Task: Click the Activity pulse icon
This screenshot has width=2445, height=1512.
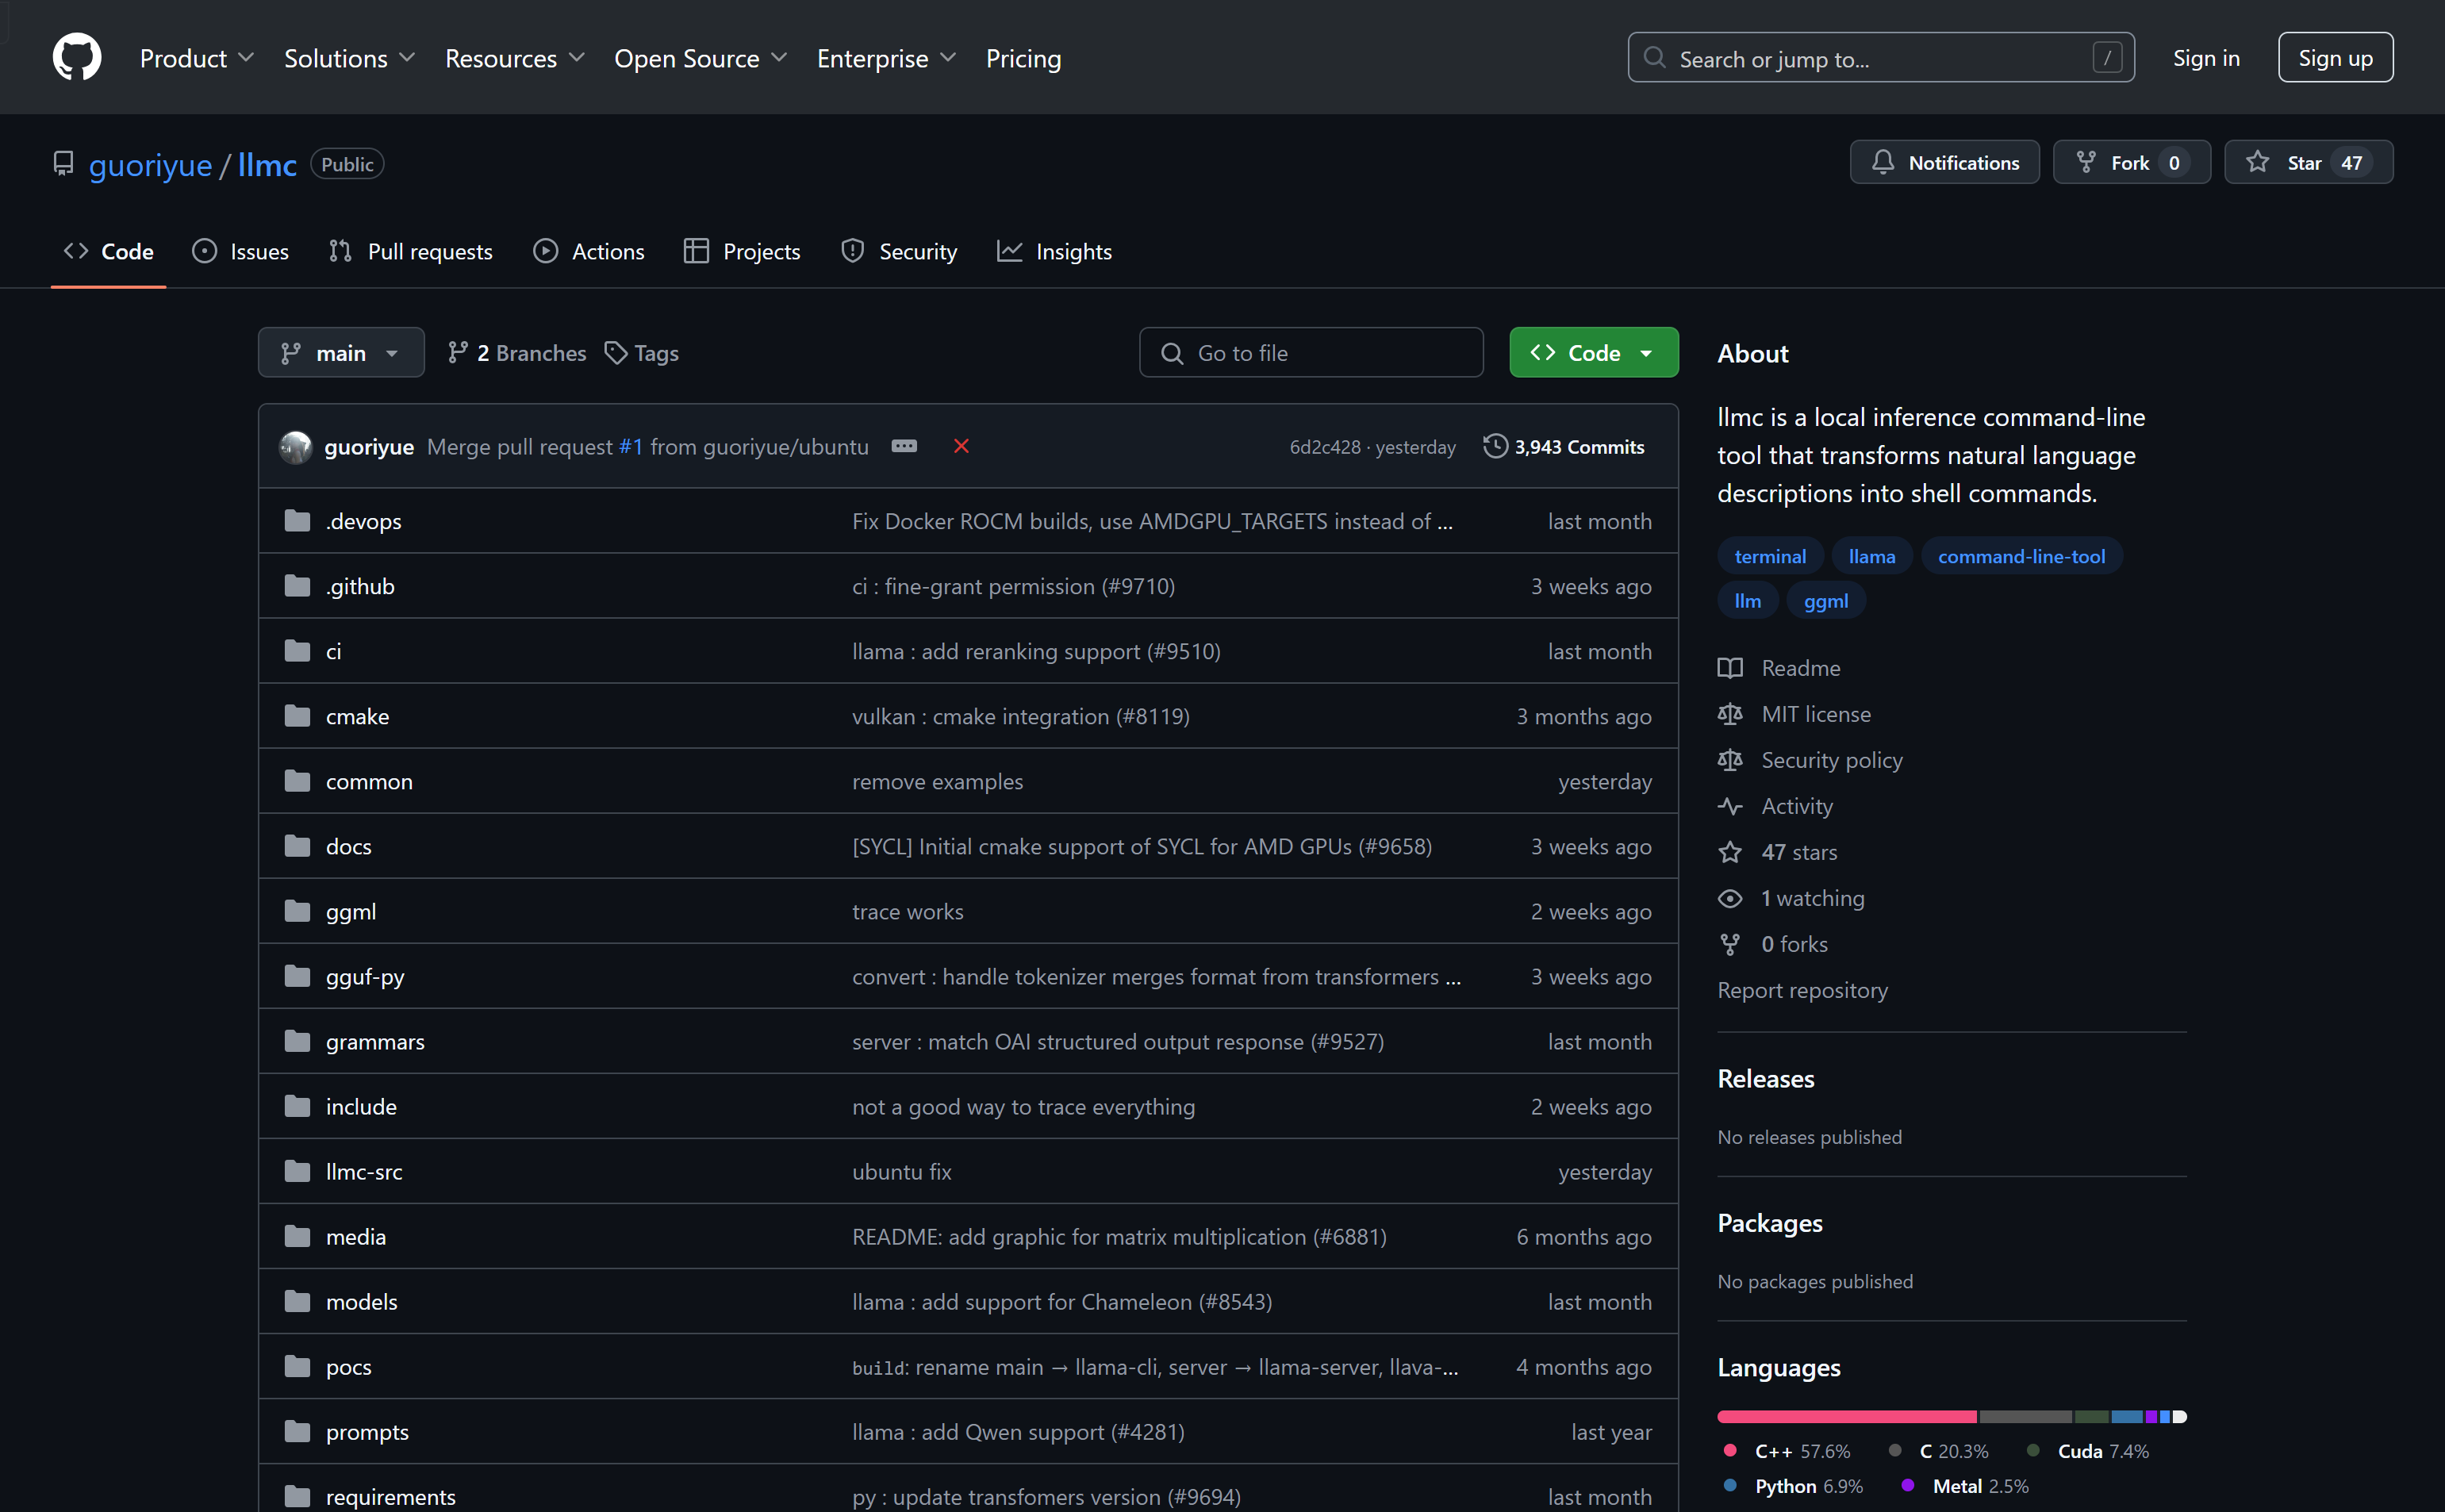Action: click(x=1730, y=806)
